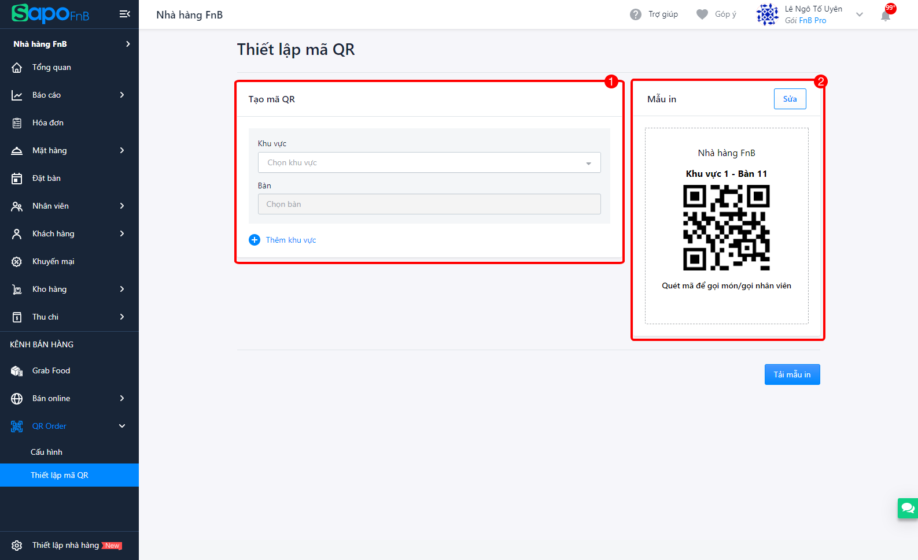918x560 pixels.
Task: Collapse the sidebar with the menu toggle icon
Action: point(124,14)
